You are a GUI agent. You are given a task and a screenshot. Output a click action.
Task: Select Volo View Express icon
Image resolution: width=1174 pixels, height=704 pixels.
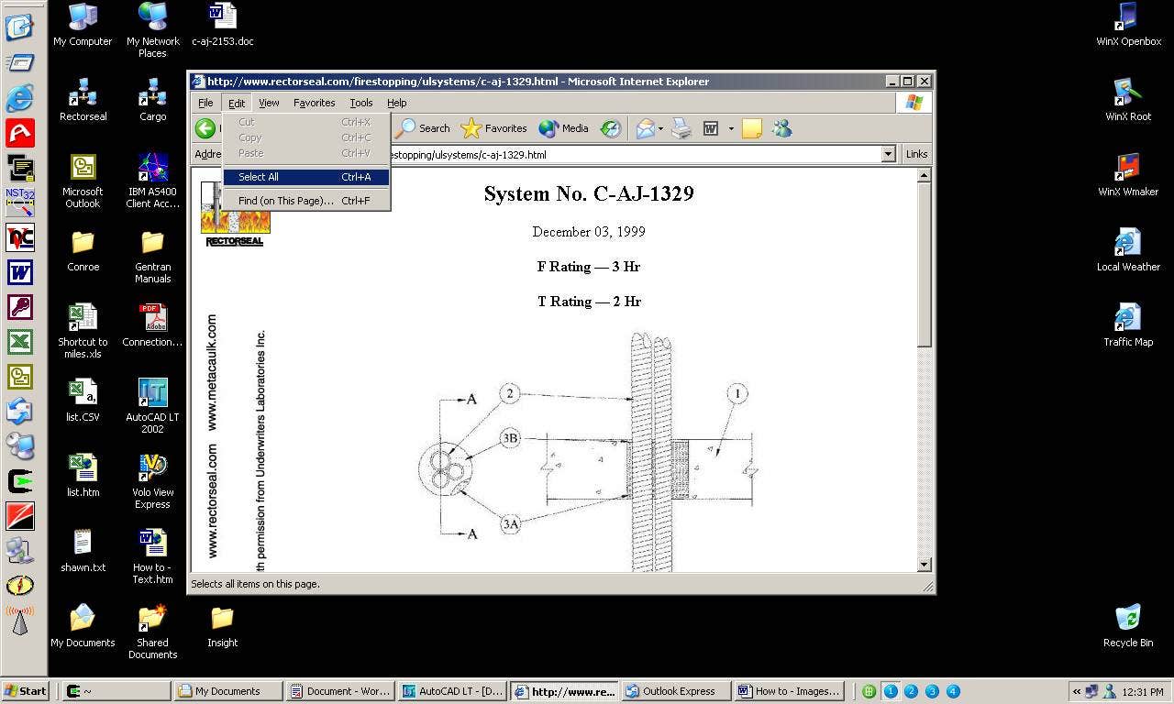pos(152,481)
